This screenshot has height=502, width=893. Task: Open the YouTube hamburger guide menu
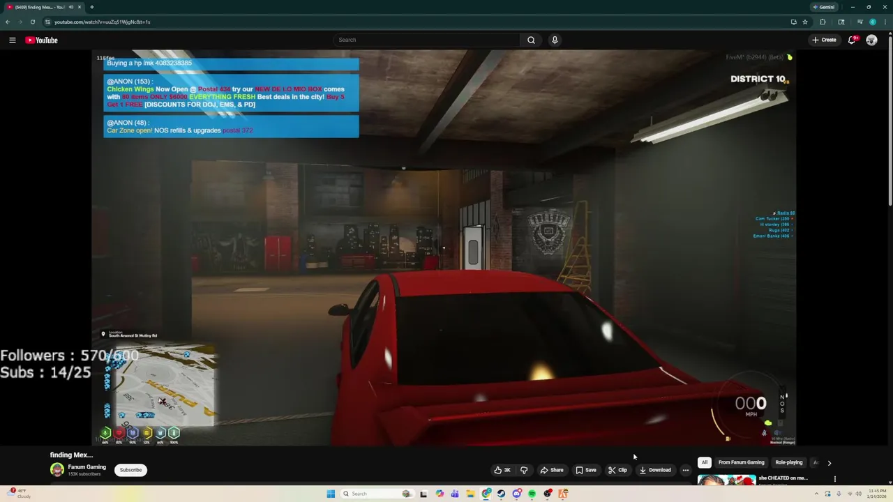[x=12, y=40]
